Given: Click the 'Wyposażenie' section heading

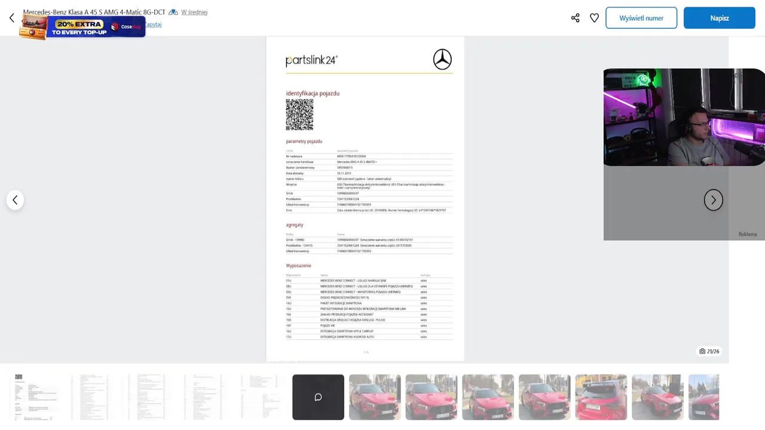Looking at the screenshot, I should 298,266.
